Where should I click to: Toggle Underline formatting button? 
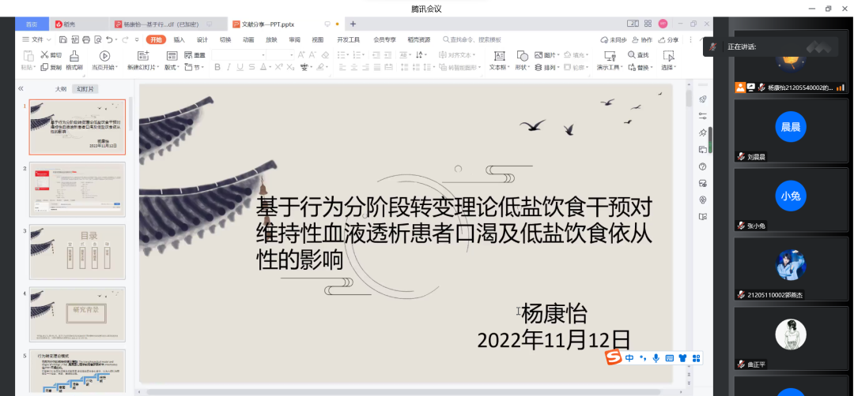pyautogui.click(x=240, y=68)
